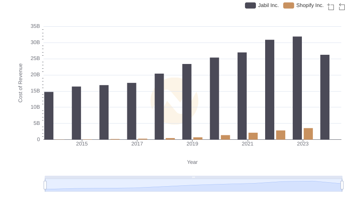350x202 pixels.
Task: Click the Shopify Inc. orange color swatch
Action: tap(289, 5)
